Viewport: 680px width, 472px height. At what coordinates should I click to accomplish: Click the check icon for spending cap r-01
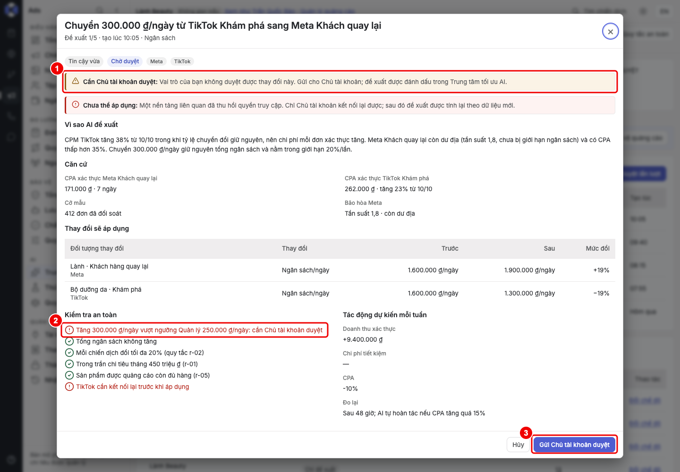pos(69,364)
